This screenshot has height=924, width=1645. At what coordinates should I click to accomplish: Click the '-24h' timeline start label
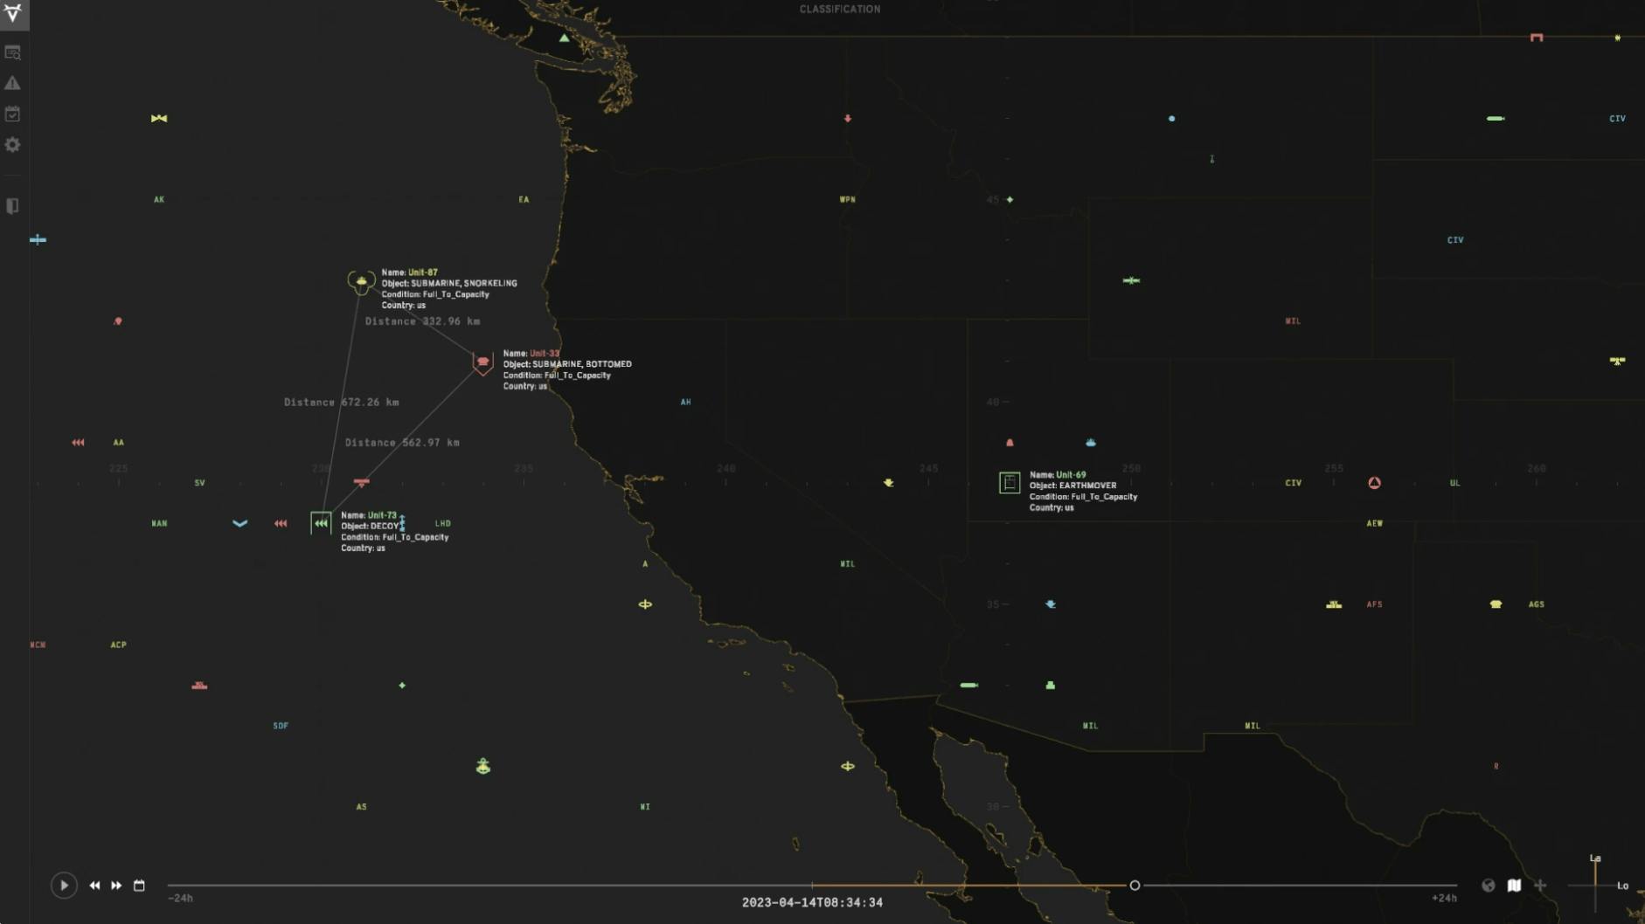[180, 899]
